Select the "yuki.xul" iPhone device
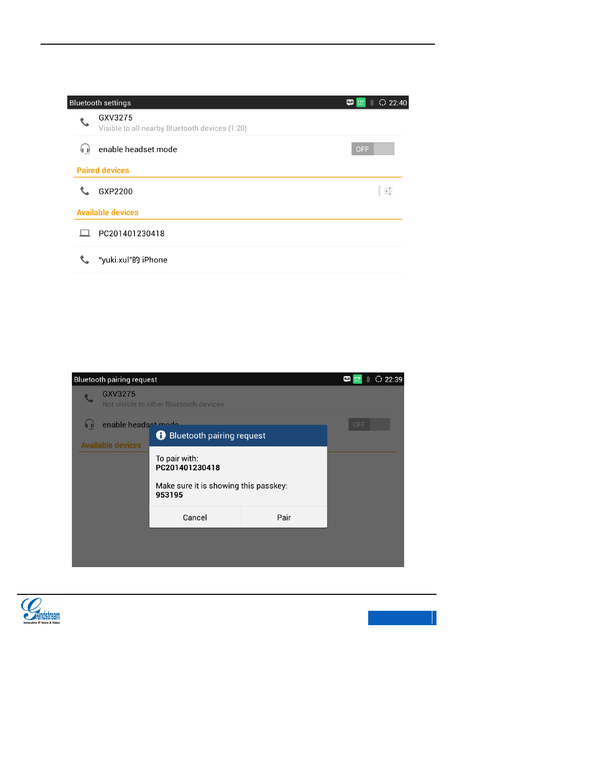Screen dimensions: 608x769 click(x=238, y=260)
